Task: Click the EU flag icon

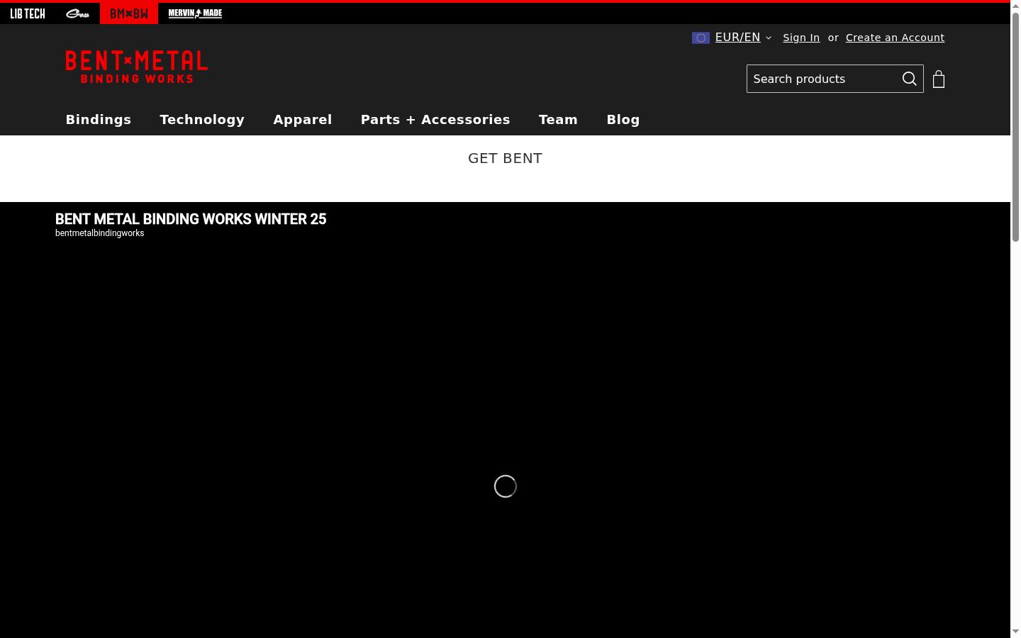Action: 701,38
